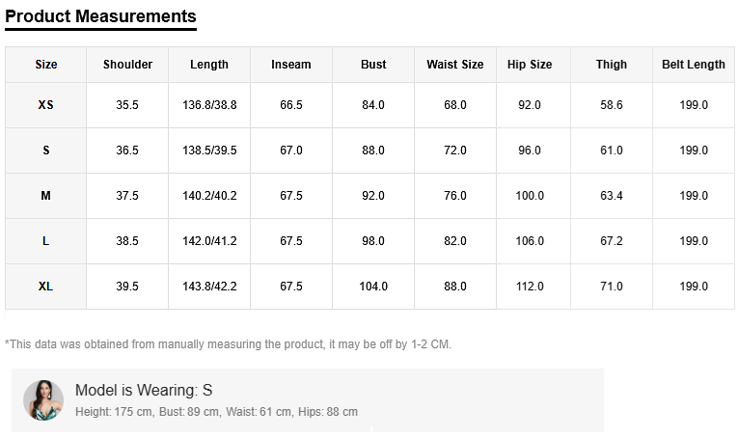This screenshot has height=438, width=738.
Task: Select the XL size row label
Action: pos(45,287)
